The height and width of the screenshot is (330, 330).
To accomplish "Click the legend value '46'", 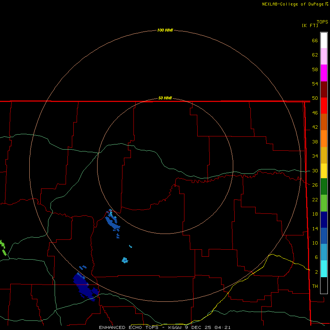I will [315, 113].
